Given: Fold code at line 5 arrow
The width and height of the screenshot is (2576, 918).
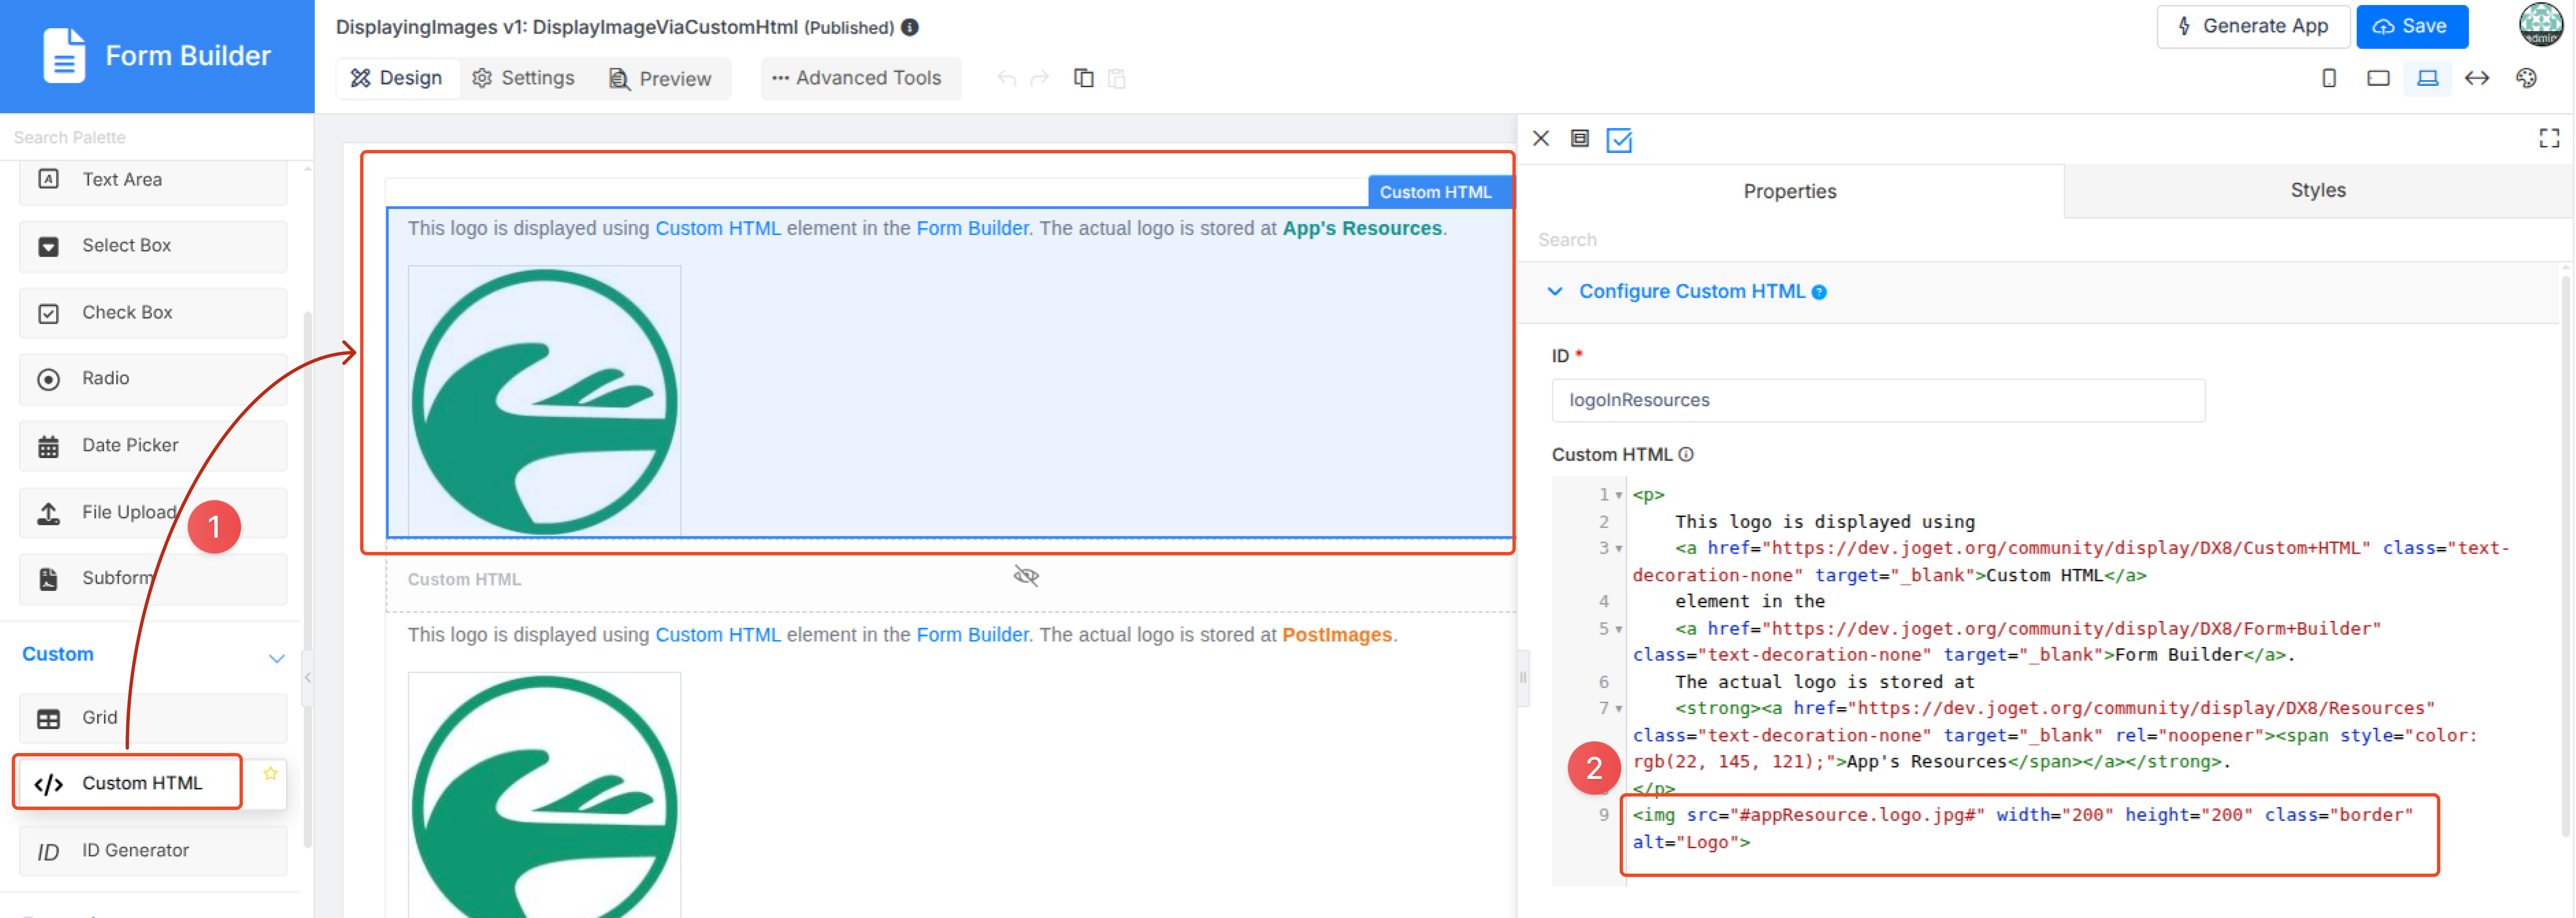Looking at the screenshot, I should click(x=1619, y=630).
